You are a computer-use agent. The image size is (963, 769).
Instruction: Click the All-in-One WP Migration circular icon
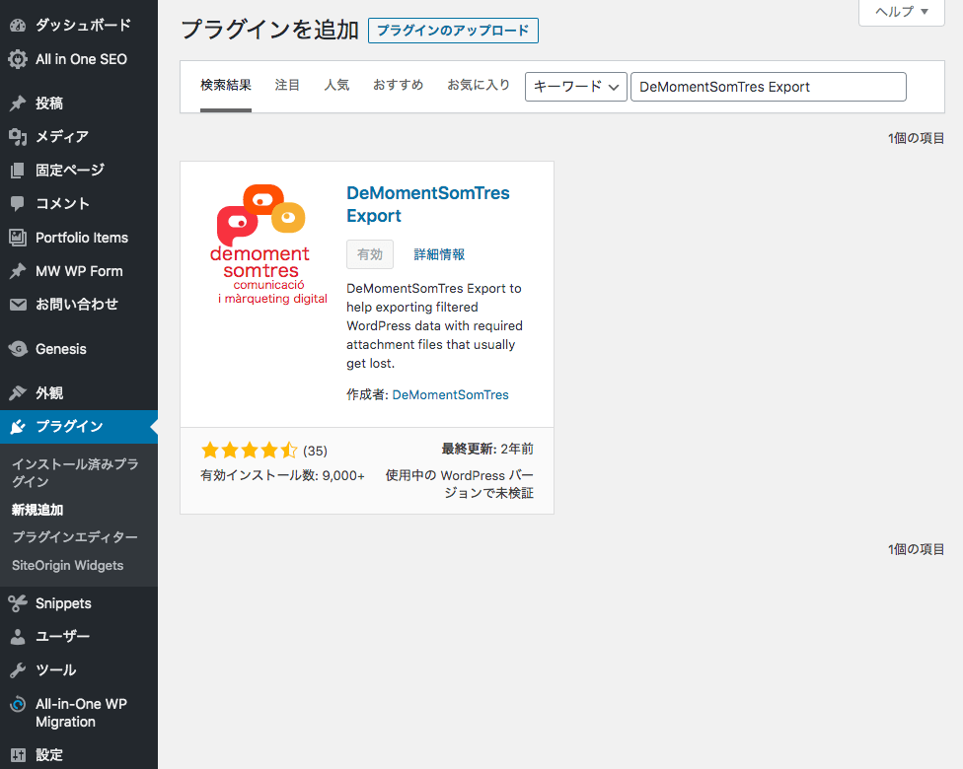[18, 704]
